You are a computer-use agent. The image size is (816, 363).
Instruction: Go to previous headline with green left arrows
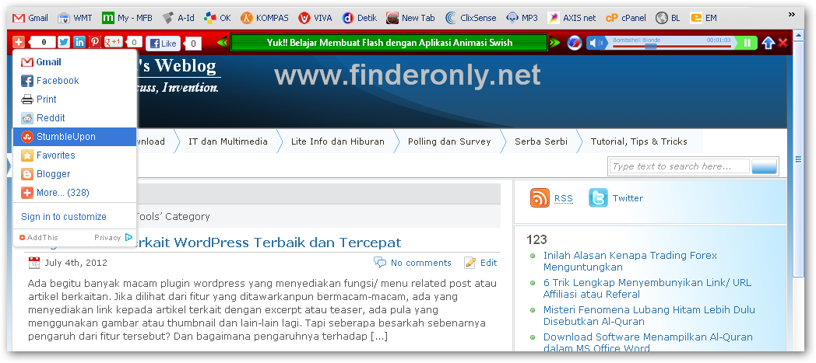coord(222,43)
